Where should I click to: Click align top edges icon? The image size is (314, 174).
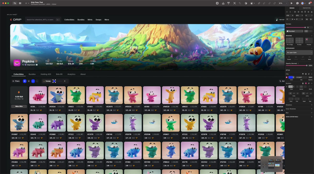[305, 12]
